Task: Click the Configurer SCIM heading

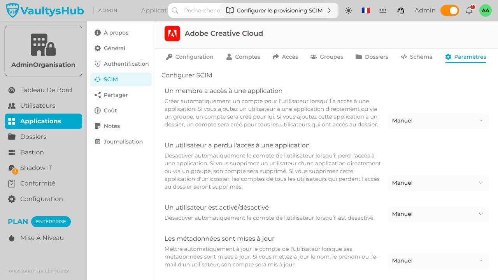Action: [x=187, y=75]
